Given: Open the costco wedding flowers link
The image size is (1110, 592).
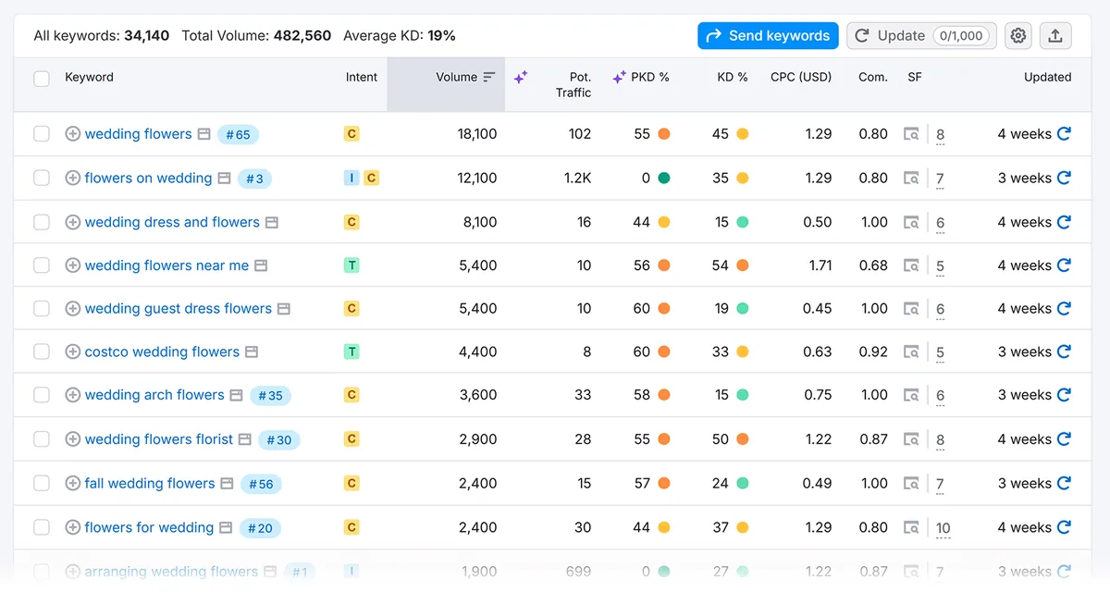Looking at the screenshot, I should 162,351.
